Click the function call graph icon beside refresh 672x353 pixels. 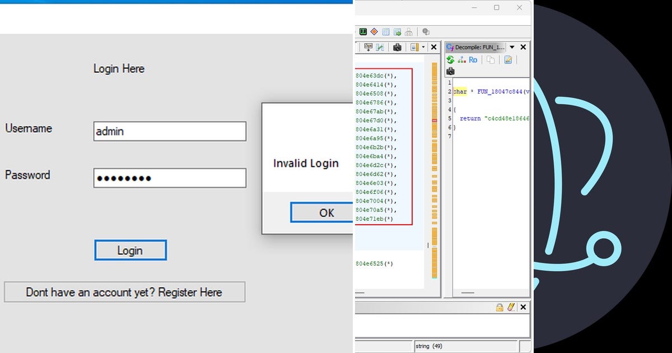(x=461, y=60)
